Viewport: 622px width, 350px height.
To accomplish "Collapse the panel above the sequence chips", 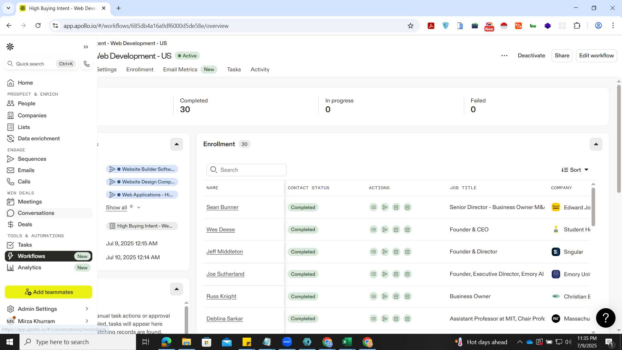I will click(177, 144).
